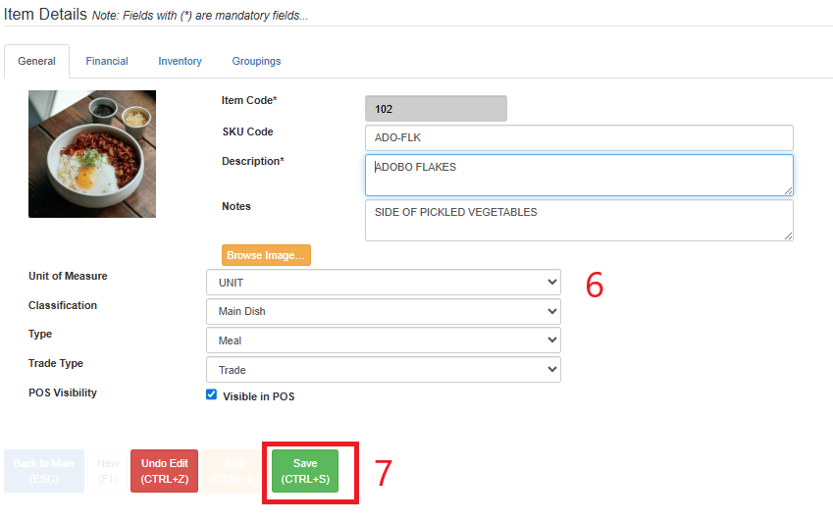Image resolution: width=833 pixels, height=523 pixels.
Task: Expand the Classification dropdown
Action: tap(383, 312)
